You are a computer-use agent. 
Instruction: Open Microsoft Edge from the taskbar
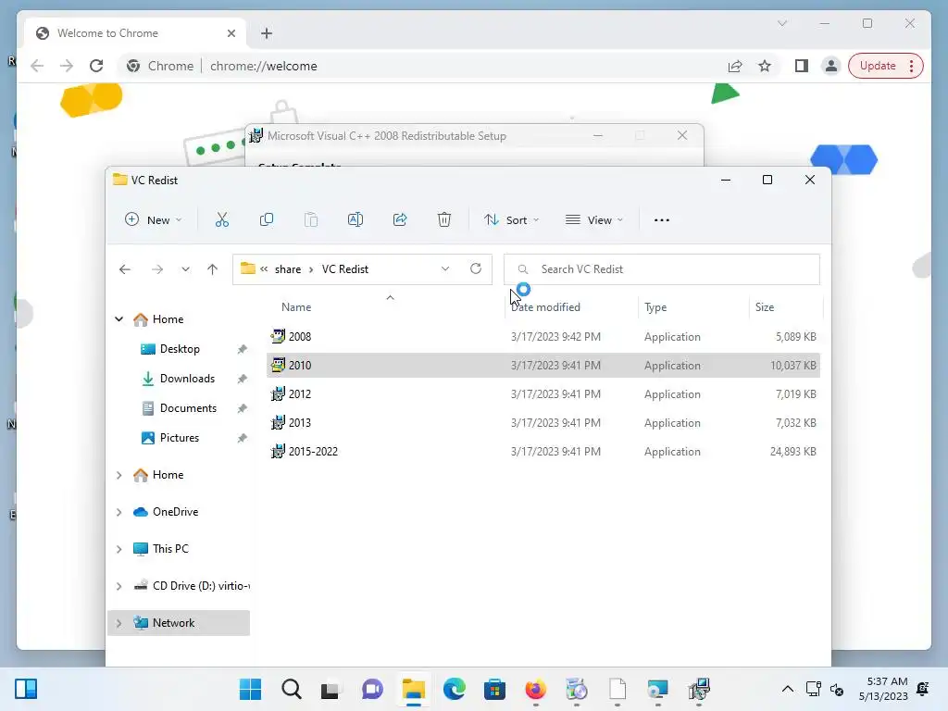454,689
